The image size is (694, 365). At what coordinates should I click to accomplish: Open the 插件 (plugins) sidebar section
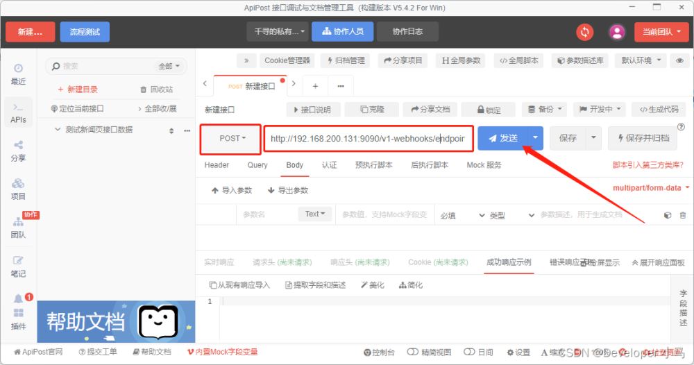click(18, 319)
